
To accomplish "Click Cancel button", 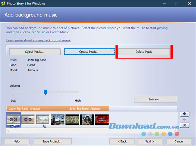I will point(179,141).
